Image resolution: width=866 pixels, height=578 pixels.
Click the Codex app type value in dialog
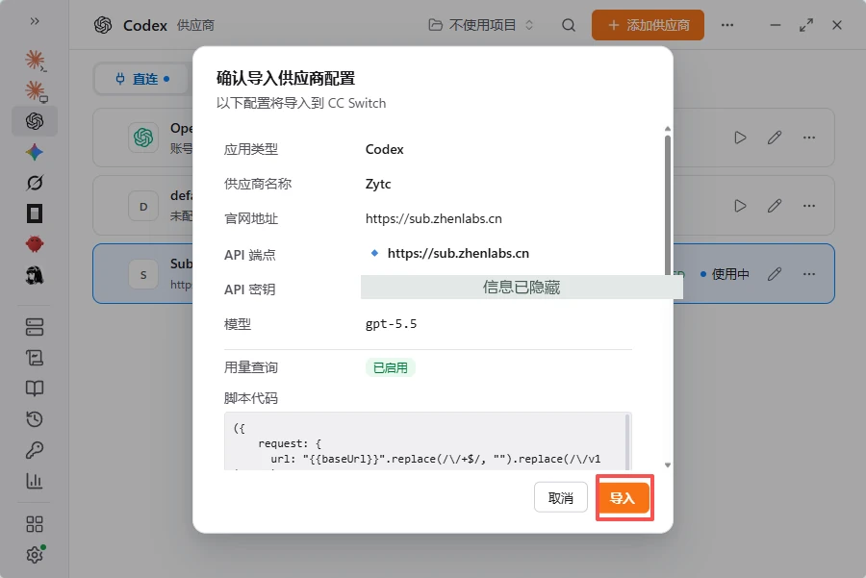384,150
